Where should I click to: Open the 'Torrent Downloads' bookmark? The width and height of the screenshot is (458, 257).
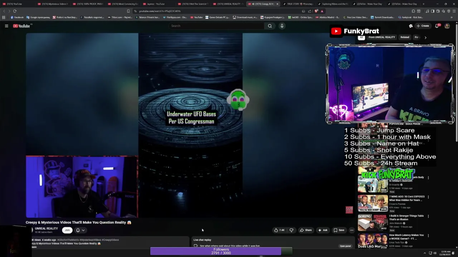382,17
